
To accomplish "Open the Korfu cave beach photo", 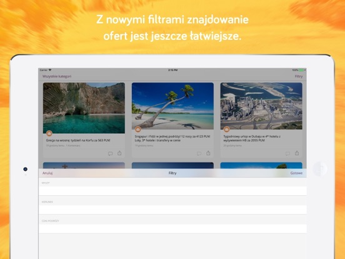I will 84,108.
